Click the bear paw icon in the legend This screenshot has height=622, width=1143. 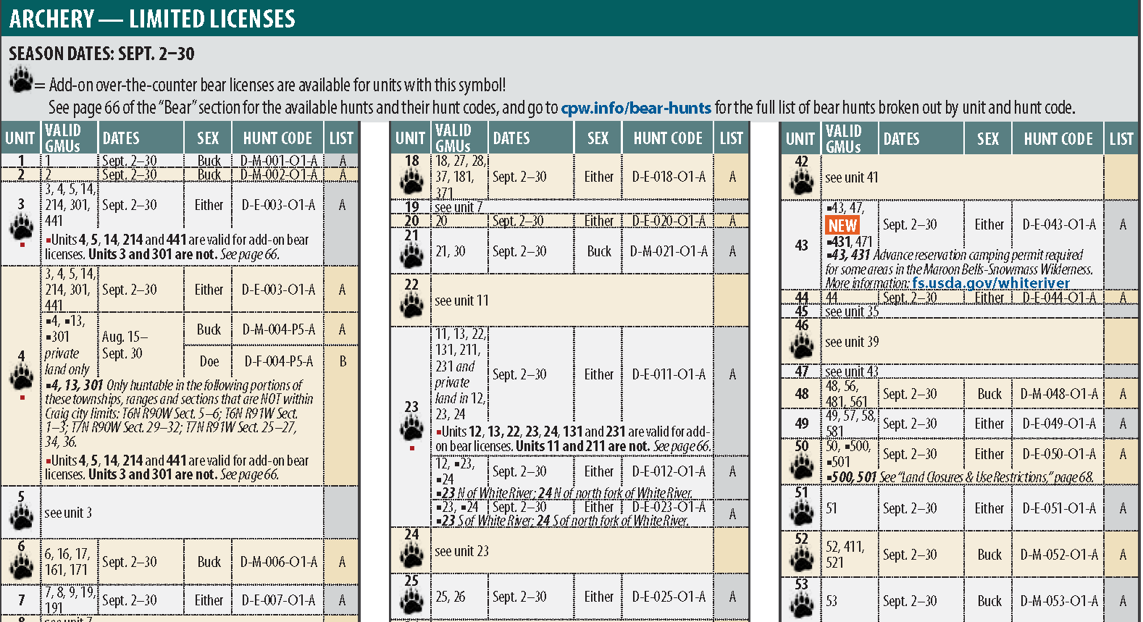pyautogui.click(x=21, y=79)
